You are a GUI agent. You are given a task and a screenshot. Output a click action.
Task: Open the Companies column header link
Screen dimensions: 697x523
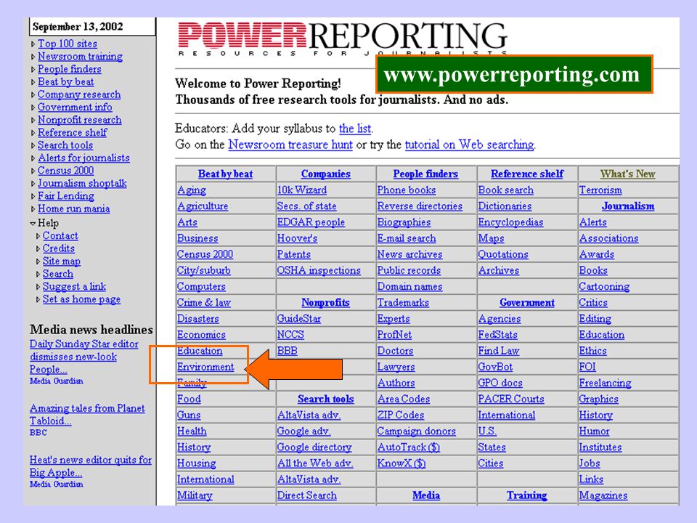(326, 174)
